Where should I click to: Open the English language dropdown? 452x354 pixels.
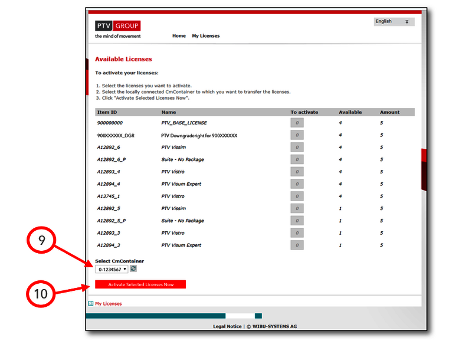click(x=394, y=22)
